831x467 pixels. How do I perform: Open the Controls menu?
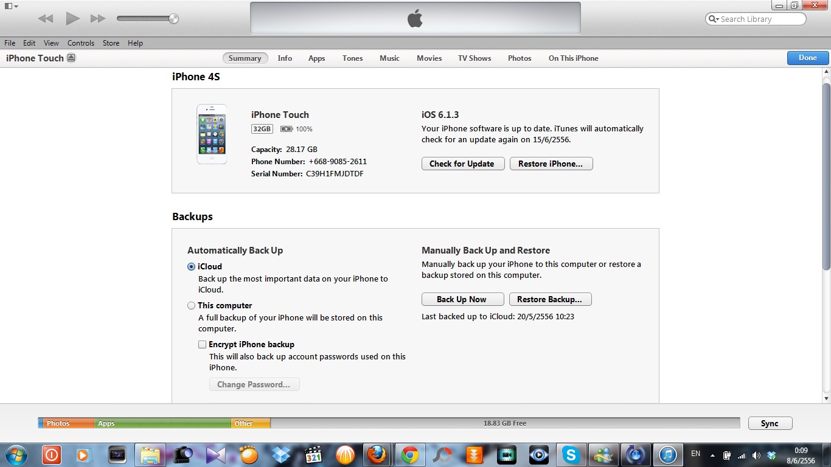tap(81, 43)
